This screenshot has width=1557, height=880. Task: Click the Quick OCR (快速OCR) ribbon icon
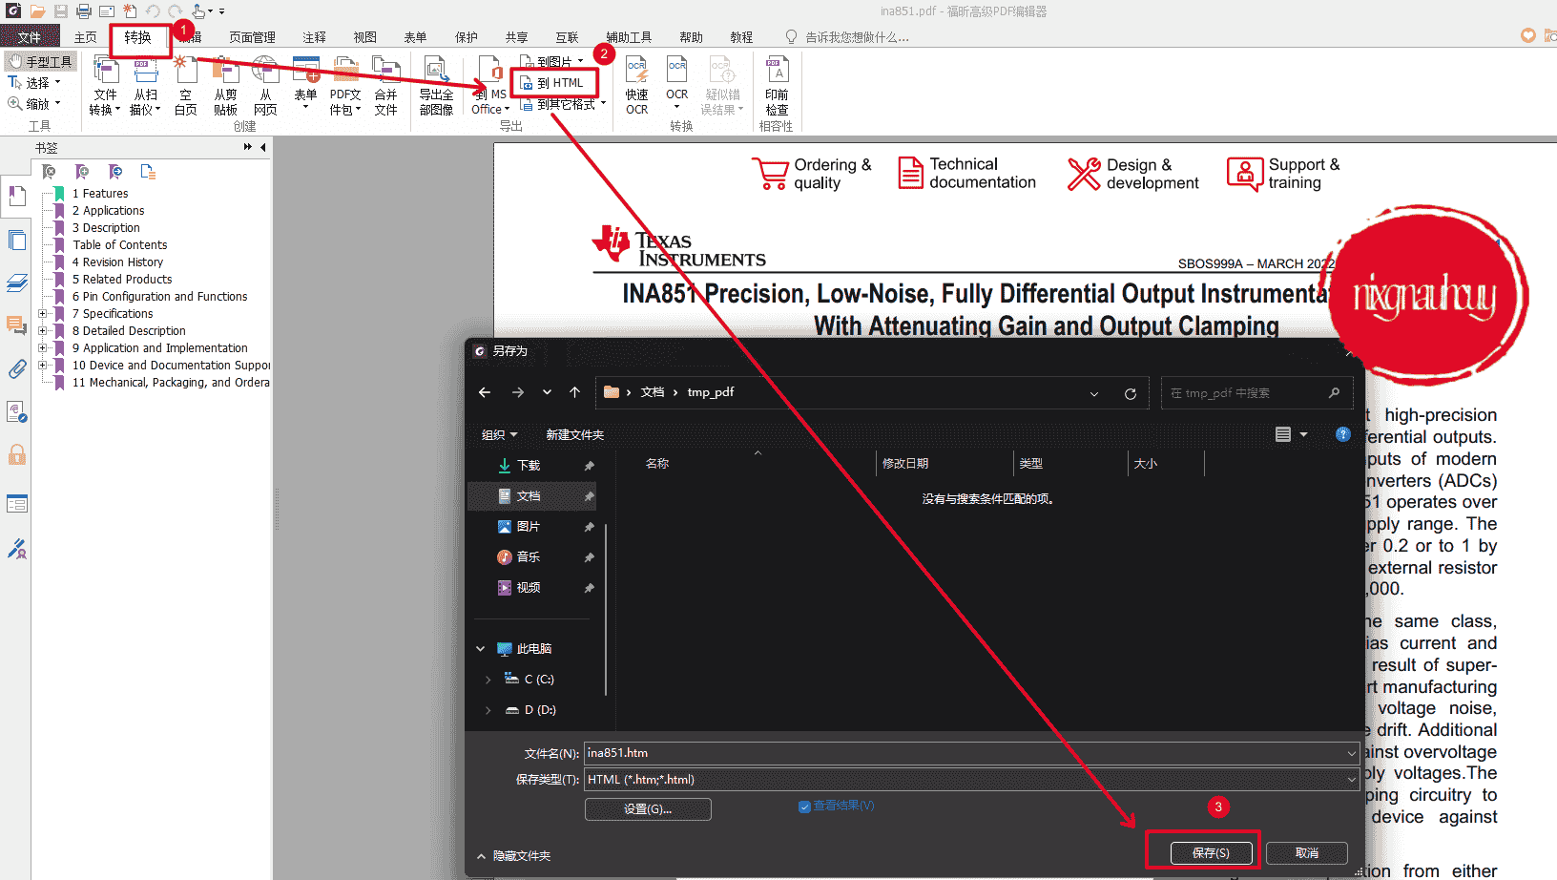click(636, 84)
